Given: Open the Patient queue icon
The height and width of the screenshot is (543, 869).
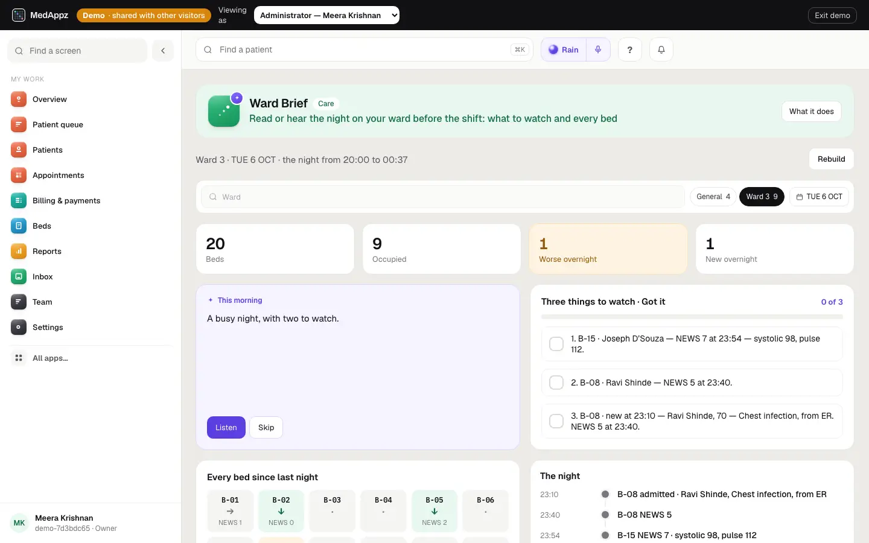Looking at the screenshot, I should coord(19,125).
